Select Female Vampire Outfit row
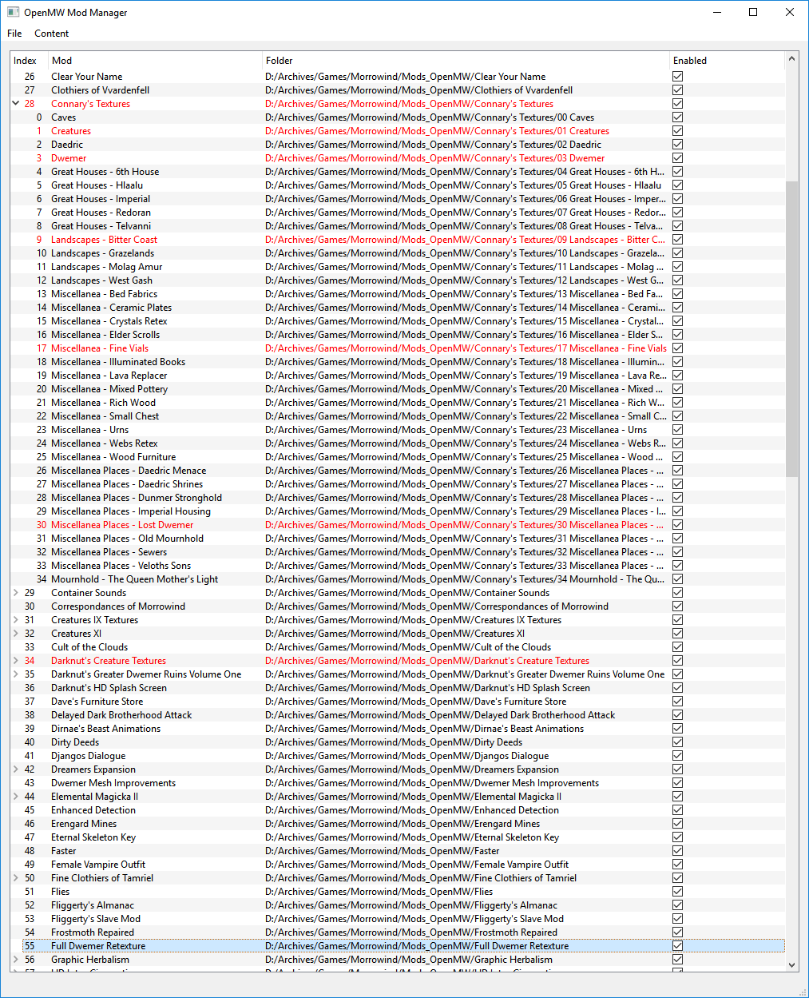 (x=398, y=865)
